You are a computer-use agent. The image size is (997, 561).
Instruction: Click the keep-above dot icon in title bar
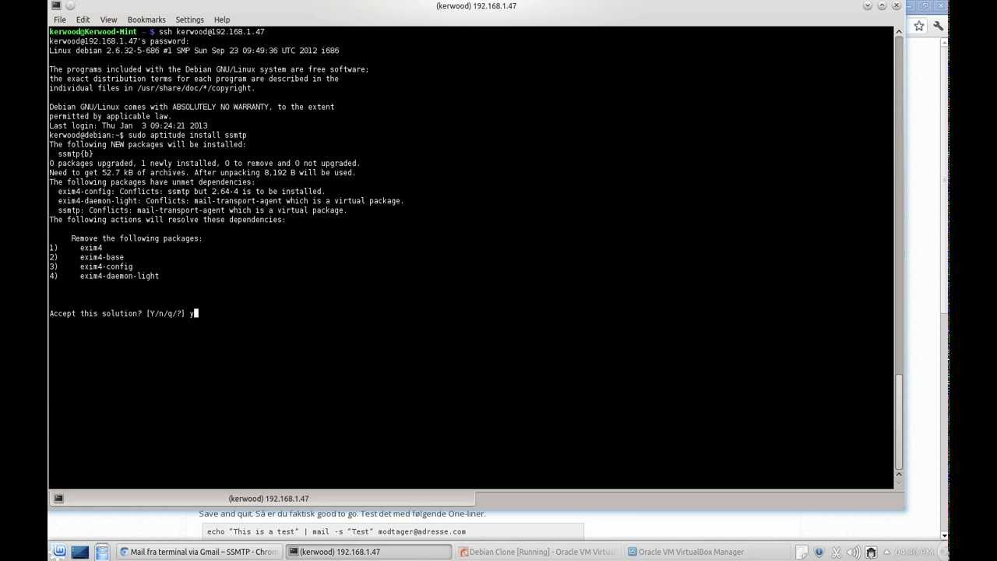(x=70, y=6)
